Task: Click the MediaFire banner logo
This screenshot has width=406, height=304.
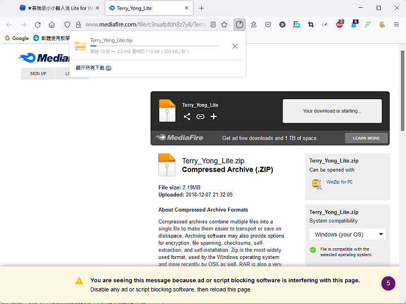Action: click(x=179, y=137)
